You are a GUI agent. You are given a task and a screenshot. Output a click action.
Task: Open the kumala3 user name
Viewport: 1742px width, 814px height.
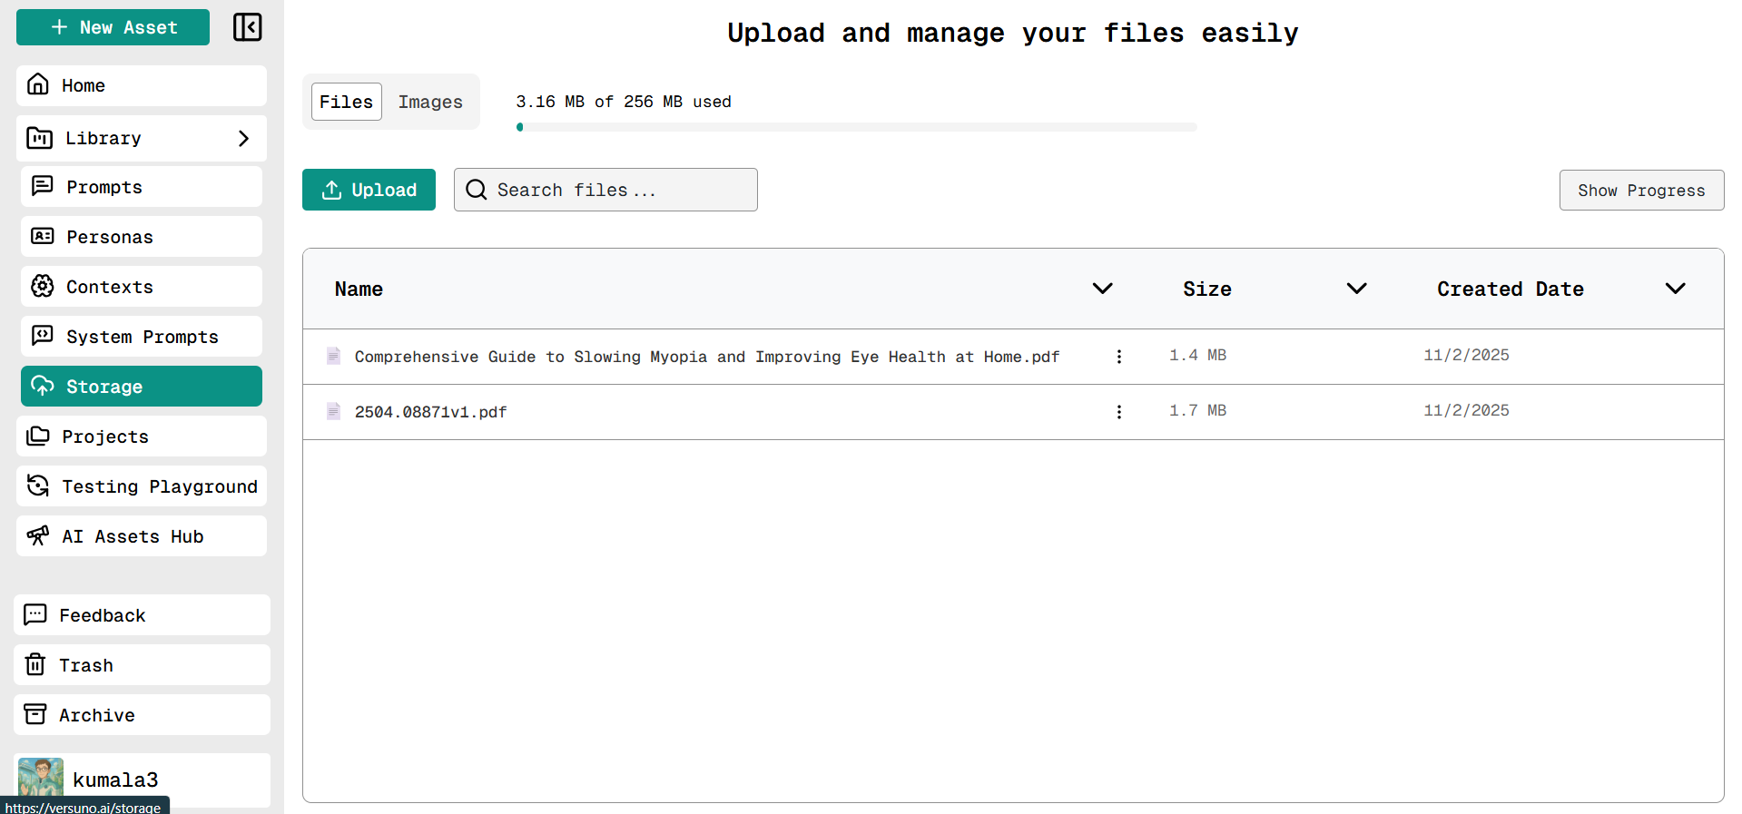[115, 780]
